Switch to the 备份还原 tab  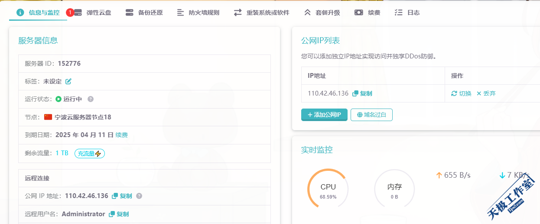coord(144,13)
